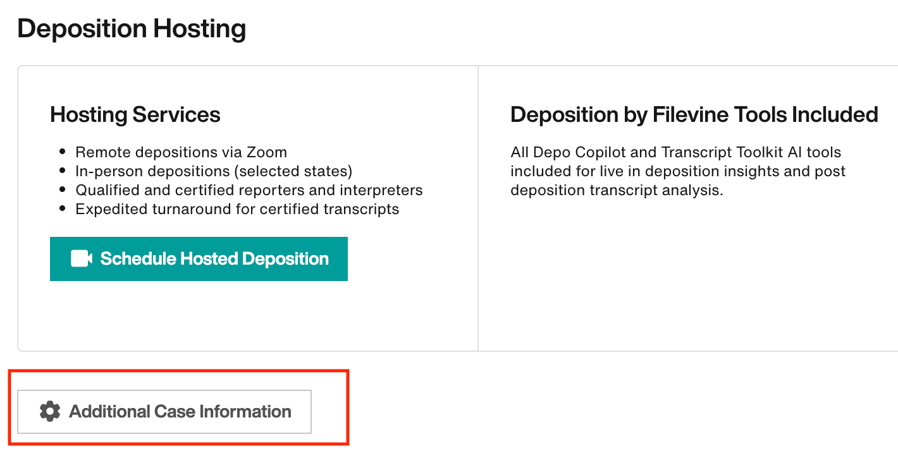Click the Depo Copilot description paragraph
Screen dimensions: 898x456
tap(678, 171)
